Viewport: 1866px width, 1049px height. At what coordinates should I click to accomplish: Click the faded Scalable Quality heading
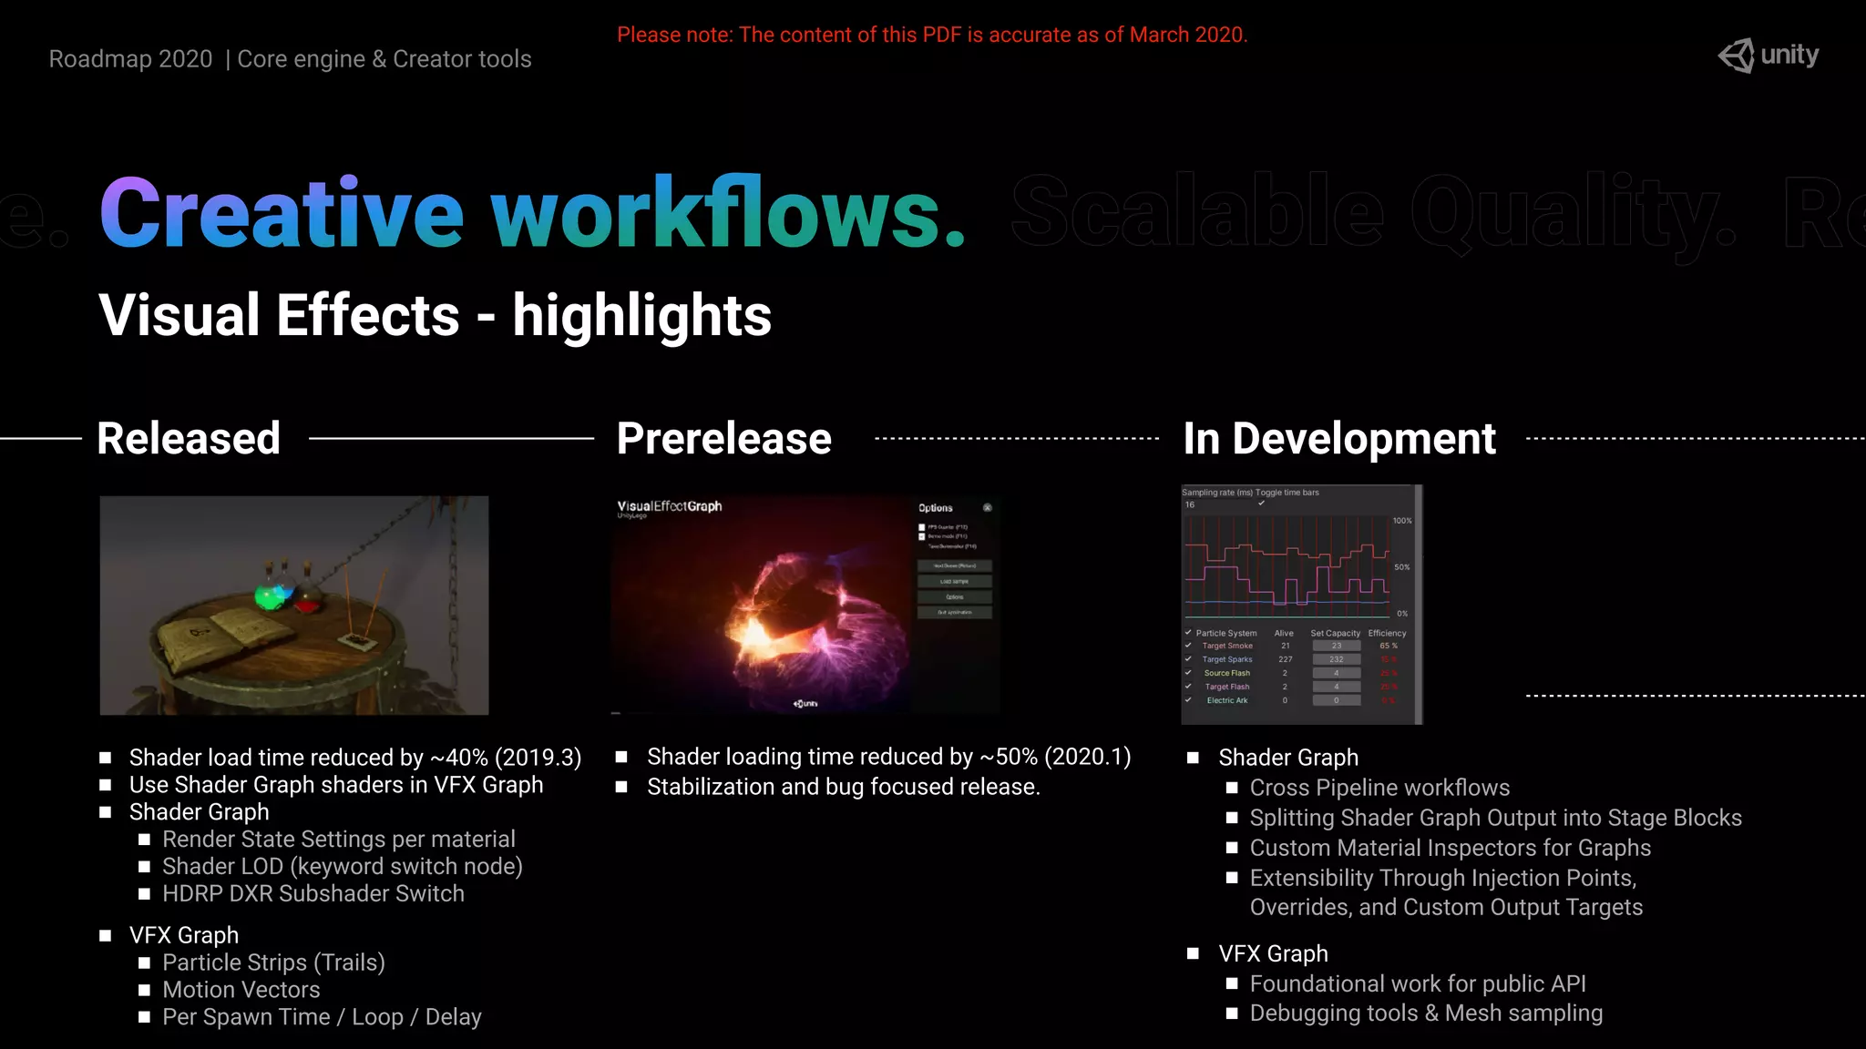point(1373,215)
